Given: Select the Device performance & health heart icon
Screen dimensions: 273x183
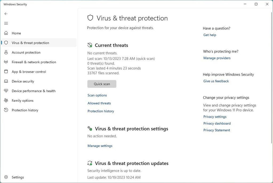Looking at the screenshot, I should coord(6,91).
